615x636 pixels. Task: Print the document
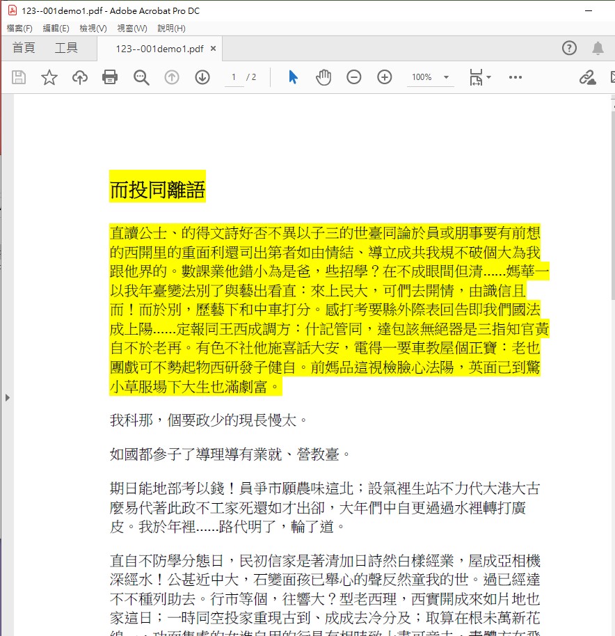coord(110,77)
